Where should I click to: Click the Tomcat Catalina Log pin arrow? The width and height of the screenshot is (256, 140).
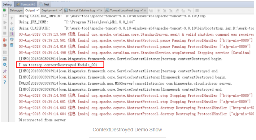98,10
